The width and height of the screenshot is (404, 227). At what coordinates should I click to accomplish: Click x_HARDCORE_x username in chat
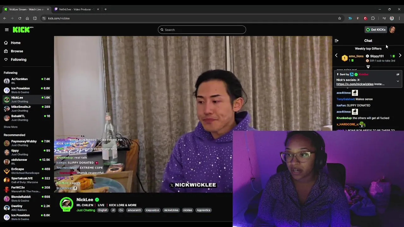point(347,124)
